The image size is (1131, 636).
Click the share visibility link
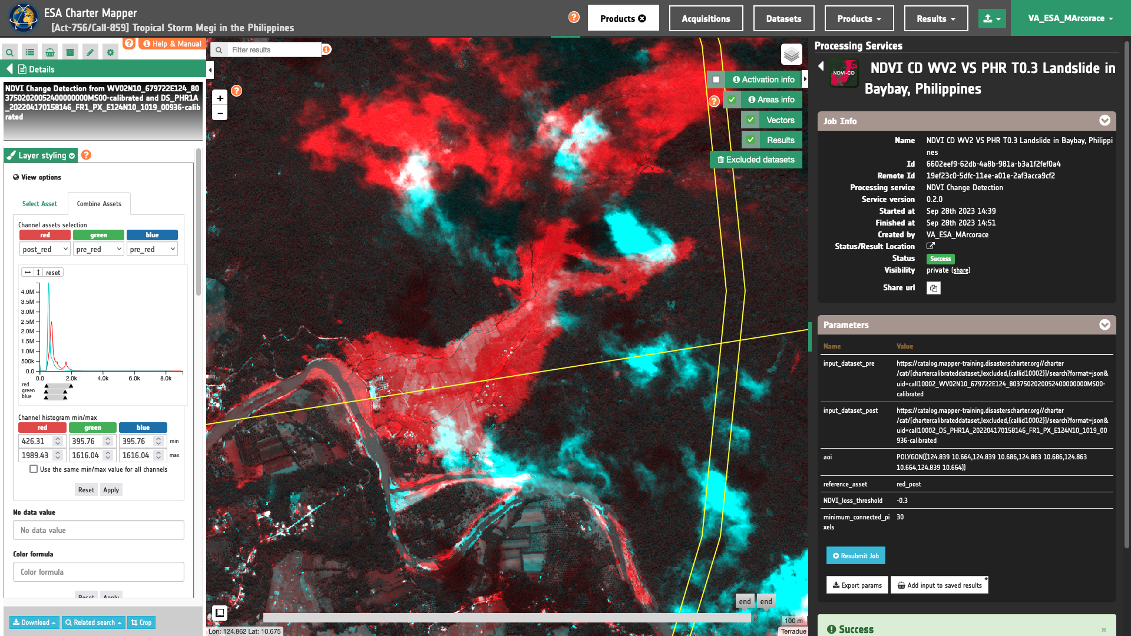click(x=961, y=270)
